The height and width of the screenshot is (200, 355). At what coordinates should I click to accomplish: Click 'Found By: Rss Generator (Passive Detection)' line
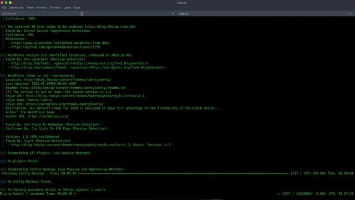pyautogui.click(x=45, y=59)
